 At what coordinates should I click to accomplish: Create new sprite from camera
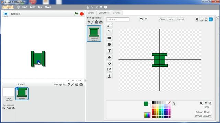tap(81, 84)
